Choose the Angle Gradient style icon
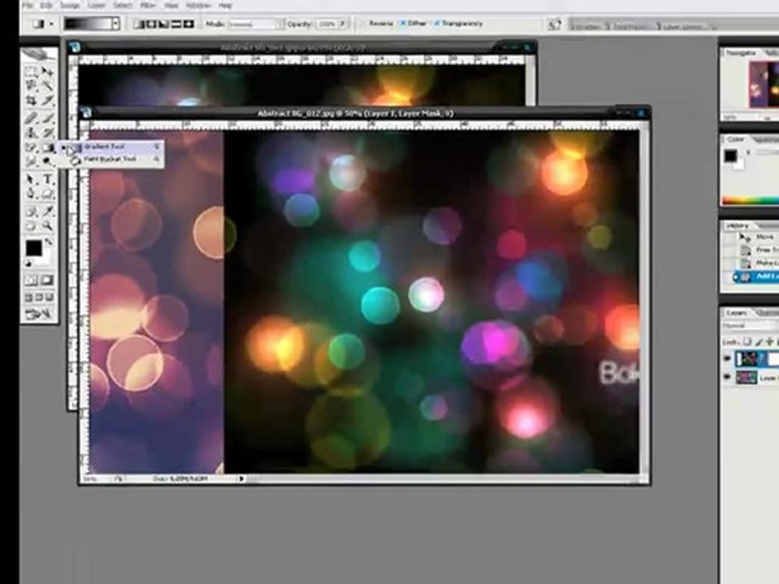This screenshot has height=584, width=779. click(x=165, y=24)
